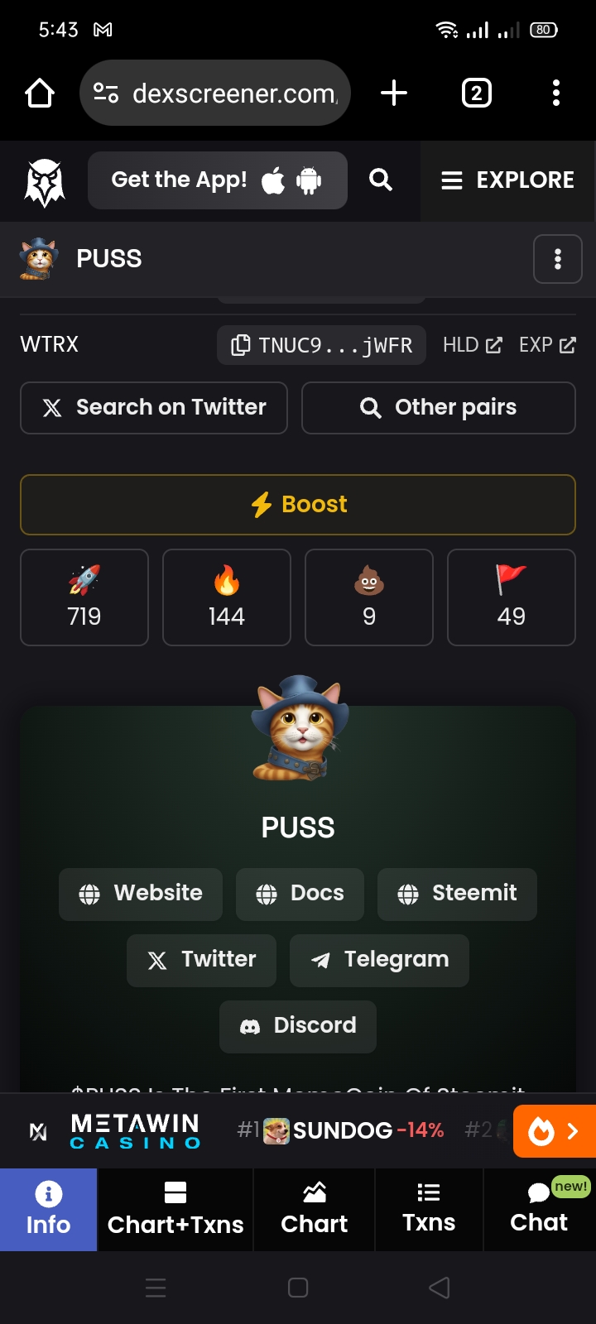The image size is (596, 1324).
Task: Open Chrome's three-dot overflow menu
Action: click(556, 93)
